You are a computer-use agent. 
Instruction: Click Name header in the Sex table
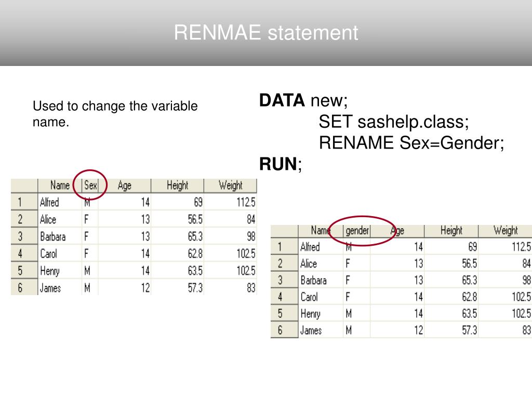(x=60, y=185)
